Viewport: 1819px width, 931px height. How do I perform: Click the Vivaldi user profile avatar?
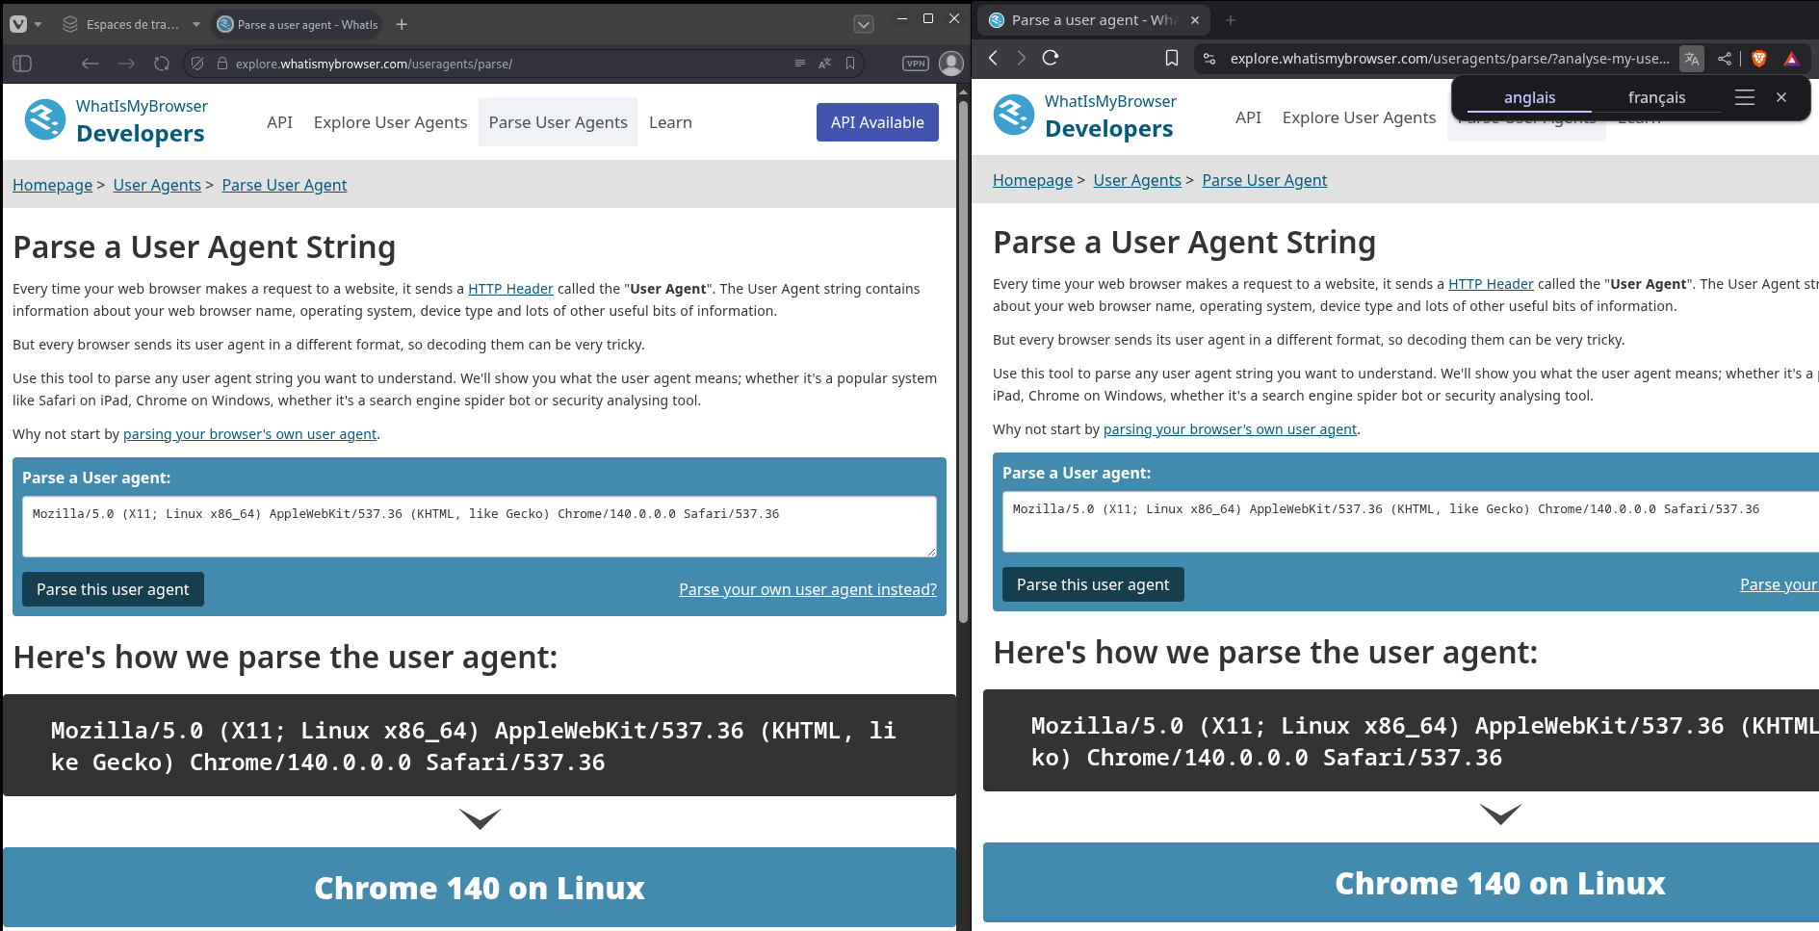pyautogui.click(x=950, y=64)
